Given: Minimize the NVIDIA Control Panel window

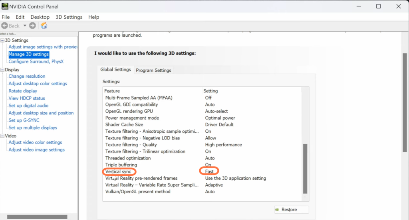Looking at the screenshot, I should [x=359, y=6].
